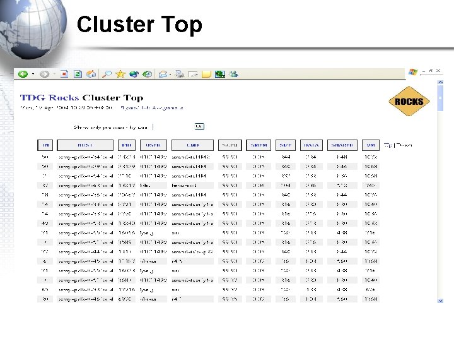454x341 pixels.
Task: Sort table by the SIZE column header
Action: 286,145
